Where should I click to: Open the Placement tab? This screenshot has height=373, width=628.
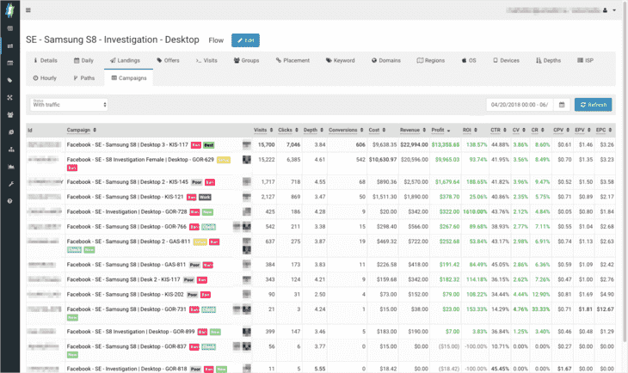(x=292, y=60)
